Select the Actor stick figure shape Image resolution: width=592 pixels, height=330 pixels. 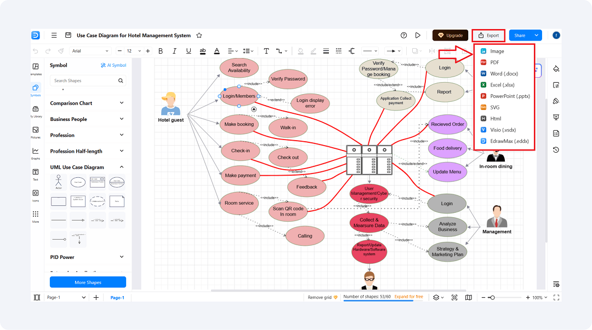[x=59, y=182]
